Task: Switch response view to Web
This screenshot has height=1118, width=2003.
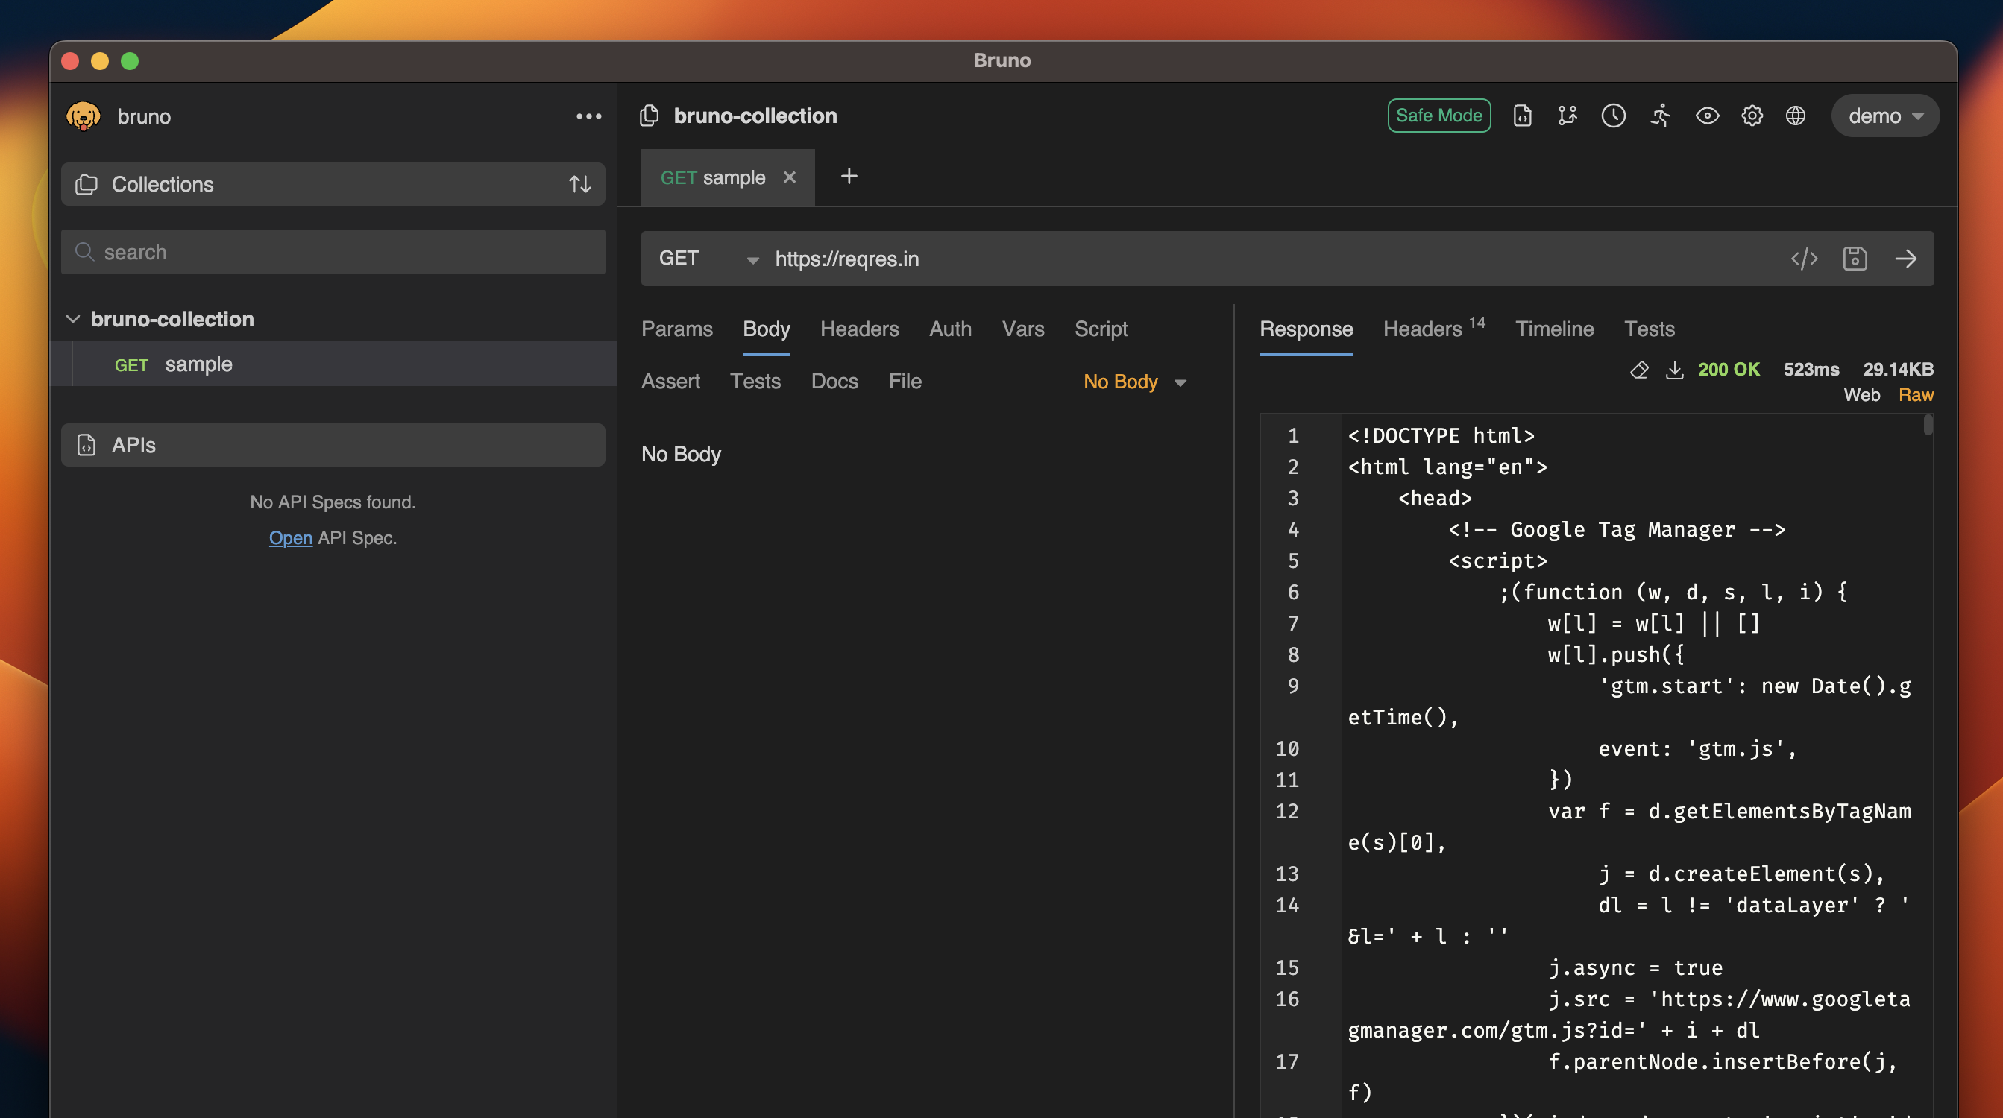Action: 1861,395
